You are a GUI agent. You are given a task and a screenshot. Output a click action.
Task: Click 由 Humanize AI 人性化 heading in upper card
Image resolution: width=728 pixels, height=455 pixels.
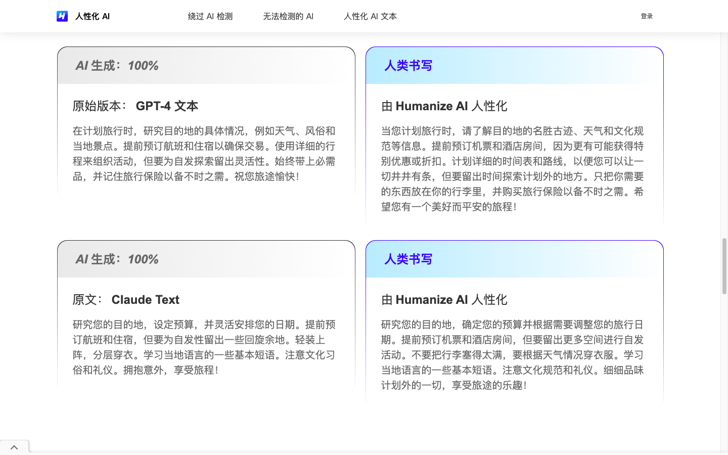[x=444, y=106]
